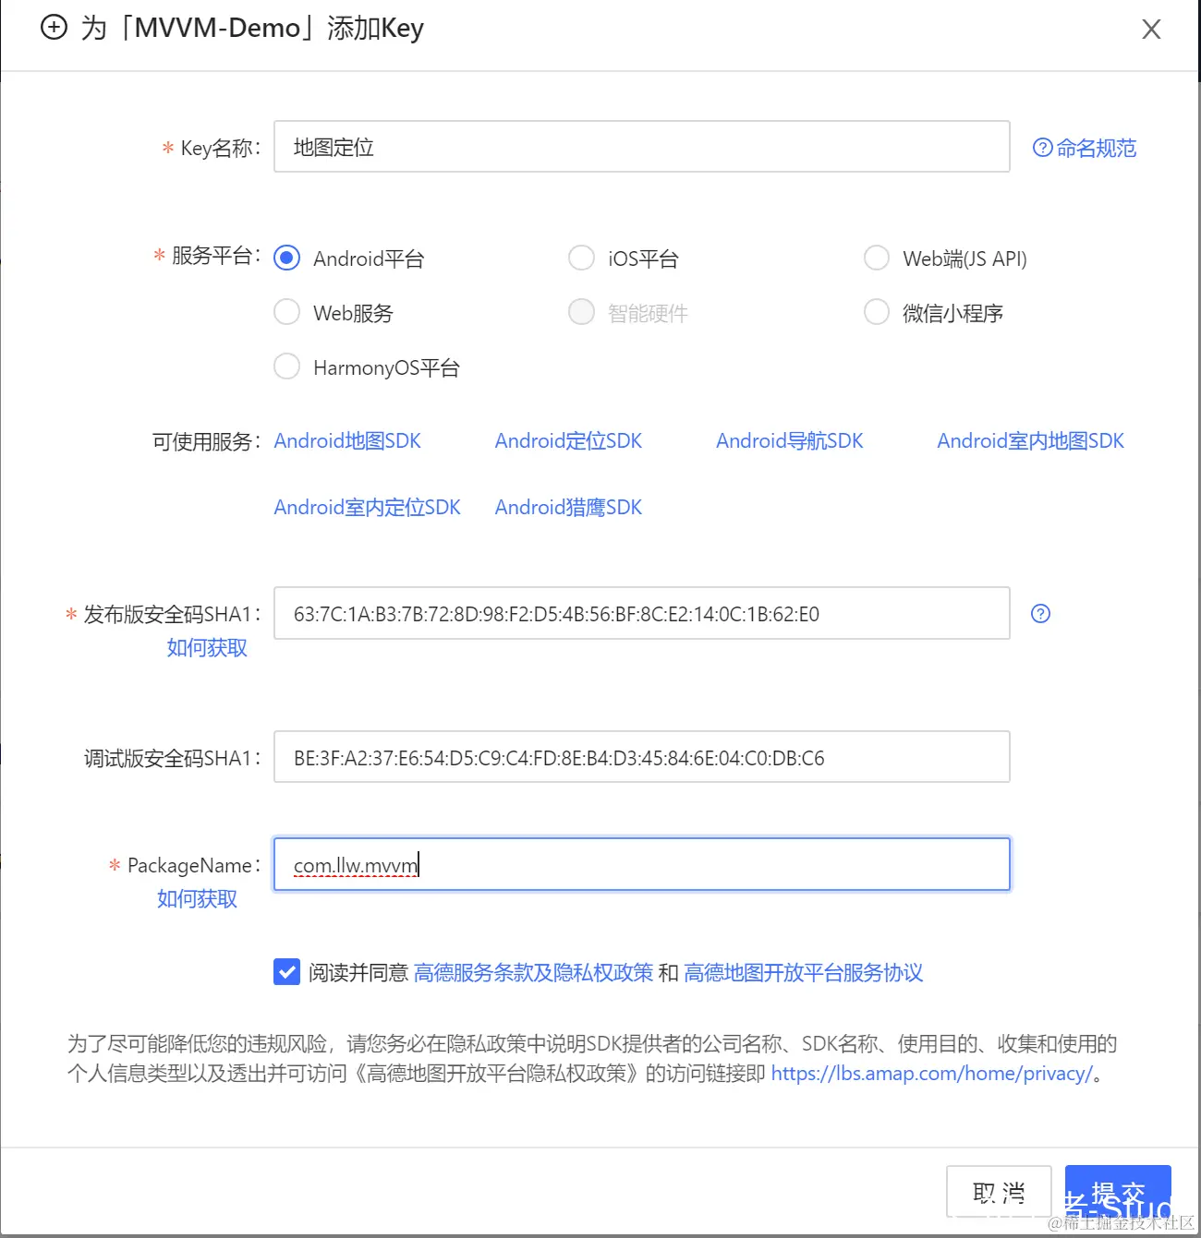Open the Android定位SDK link

pos(568,440)
